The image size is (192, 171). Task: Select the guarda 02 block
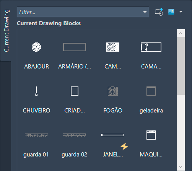click(75, 135)
